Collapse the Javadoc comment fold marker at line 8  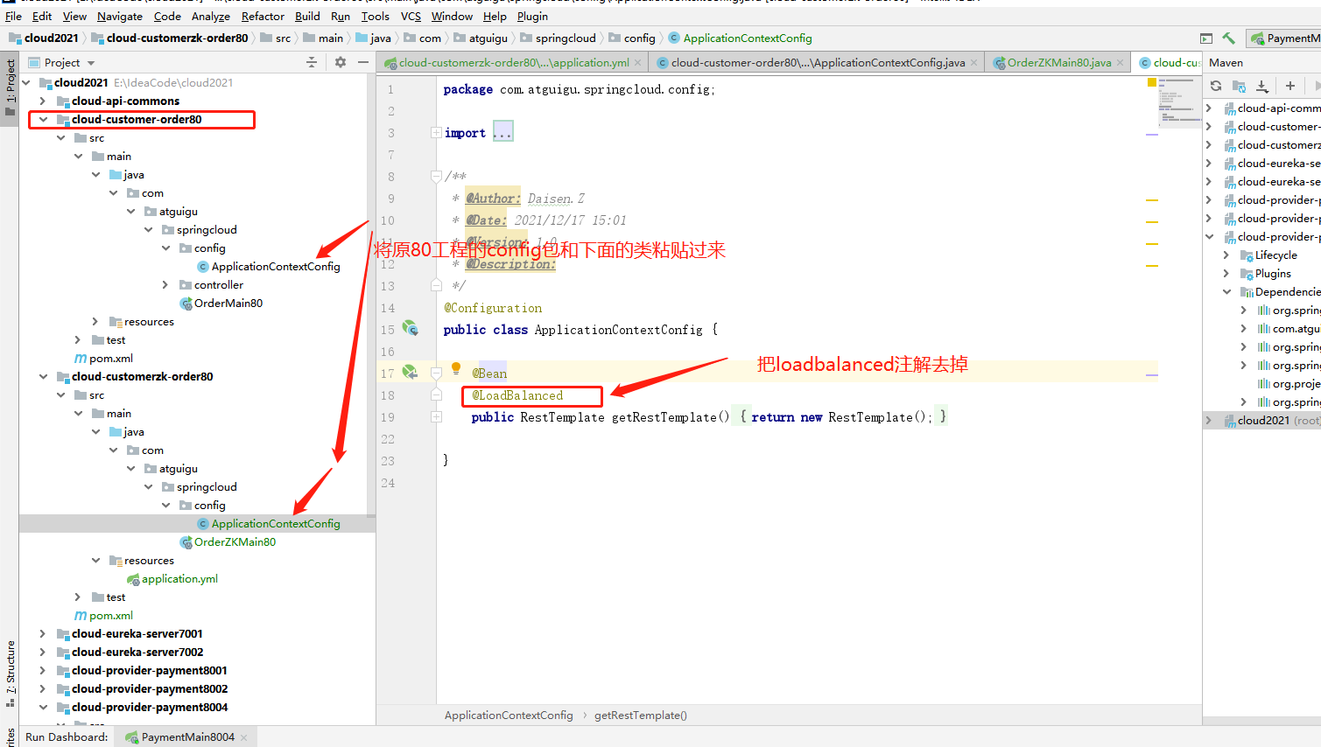tap(436, 177)
